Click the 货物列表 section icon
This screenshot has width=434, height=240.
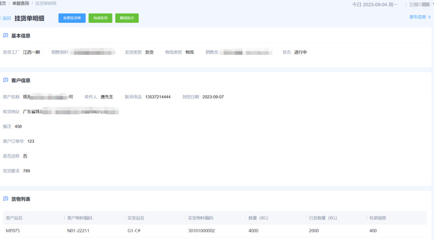[x=5, y=199]
